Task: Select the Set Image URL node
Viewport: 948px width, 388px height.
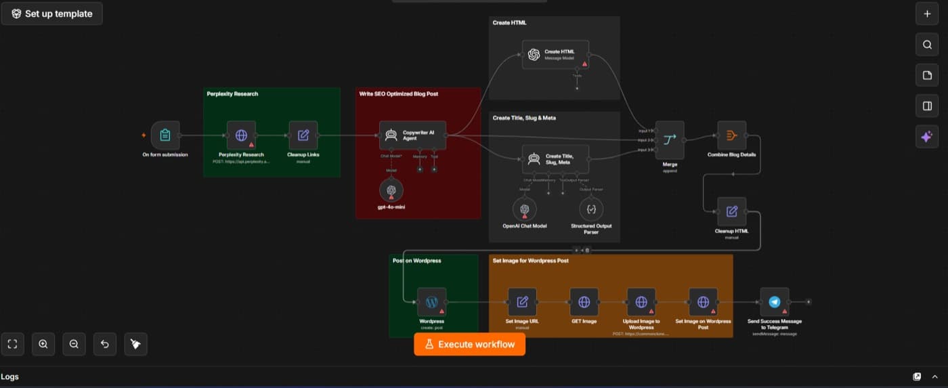Action: [x=522, y=302]
